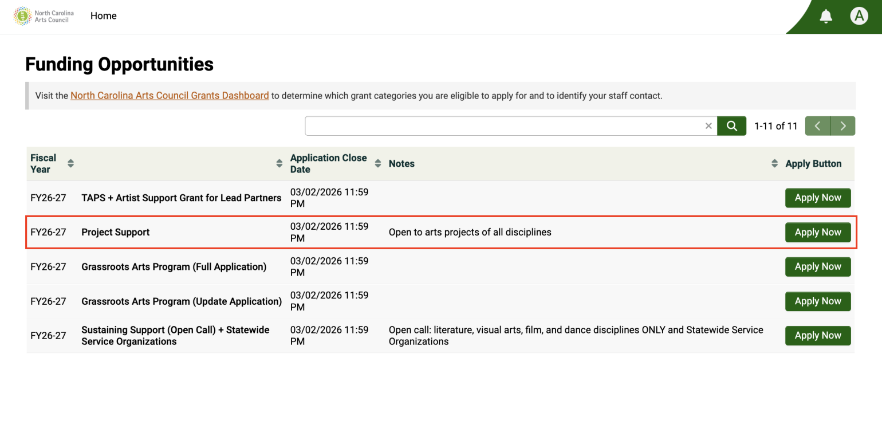Click the Fiscal Year sort arrows
882x432 pixels.
[70, 163]
